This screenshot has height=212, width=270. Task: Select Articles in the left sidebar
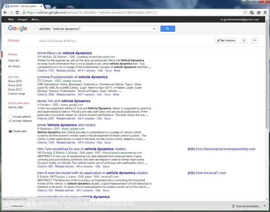(12, 54)
